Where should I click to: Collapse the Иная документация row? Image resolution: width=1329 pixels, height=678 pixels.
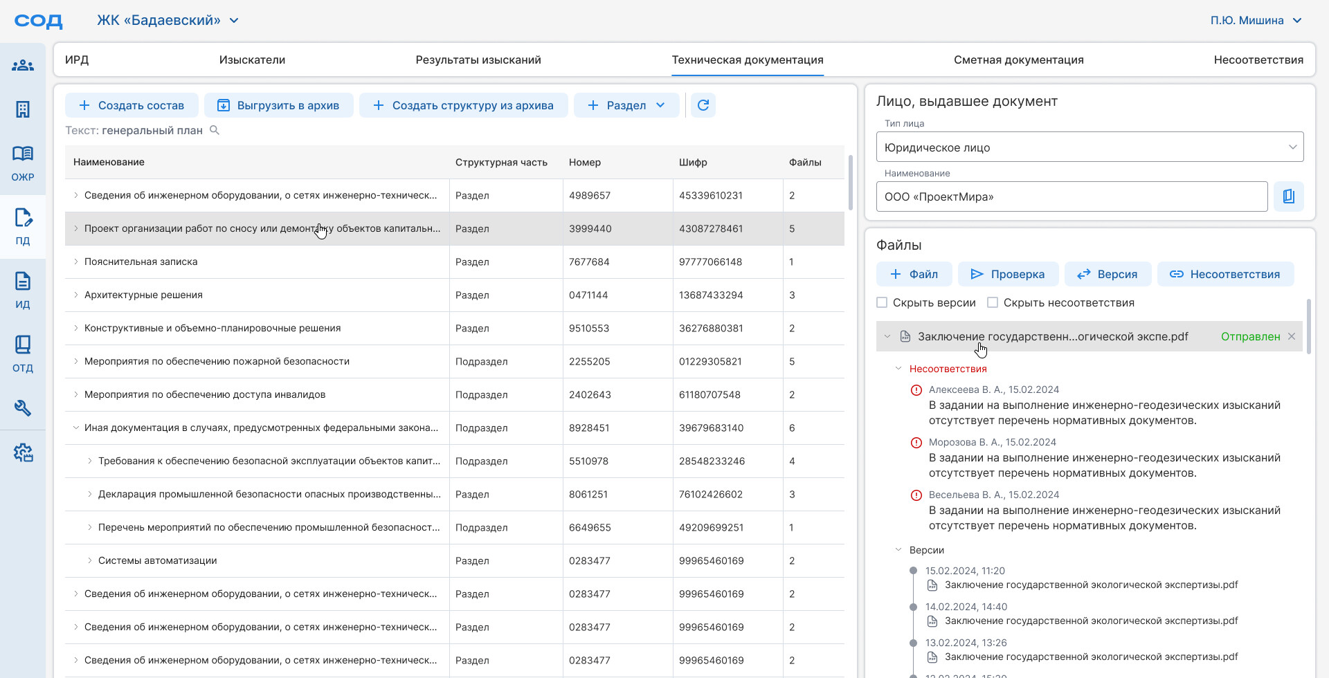(76, 428)
